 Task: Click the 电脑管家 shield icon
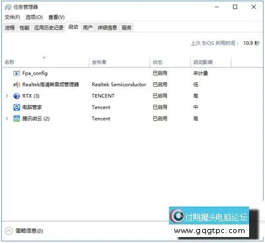click(17, 107)
